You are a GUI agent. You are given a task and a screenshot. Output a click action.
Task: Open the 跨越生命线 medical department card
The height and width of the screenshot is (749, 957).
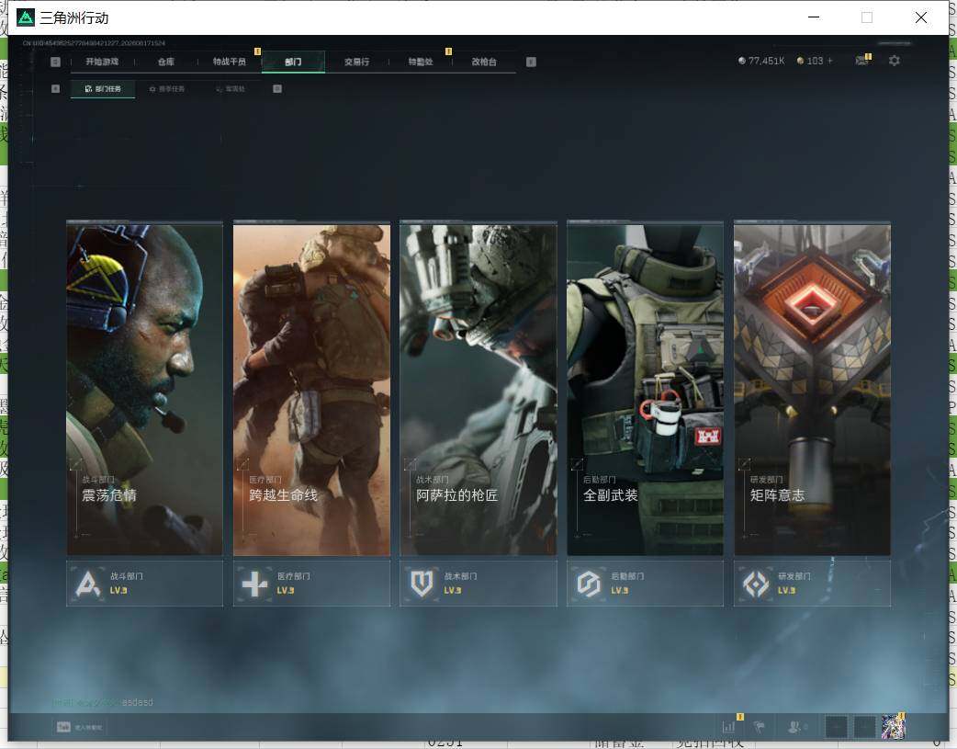312,389
